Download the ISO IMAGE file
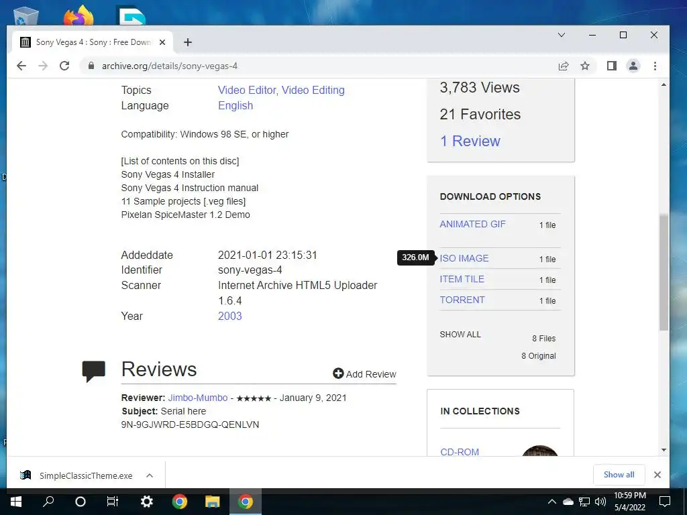687x515 pixels. (464, 258)
